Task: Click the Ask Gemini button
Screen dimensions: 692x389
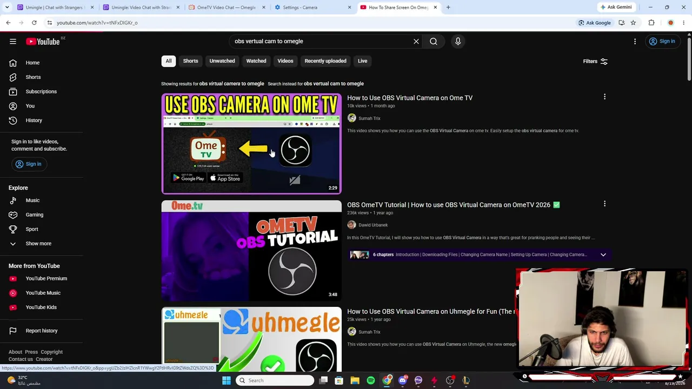Action: pos(616,8)
